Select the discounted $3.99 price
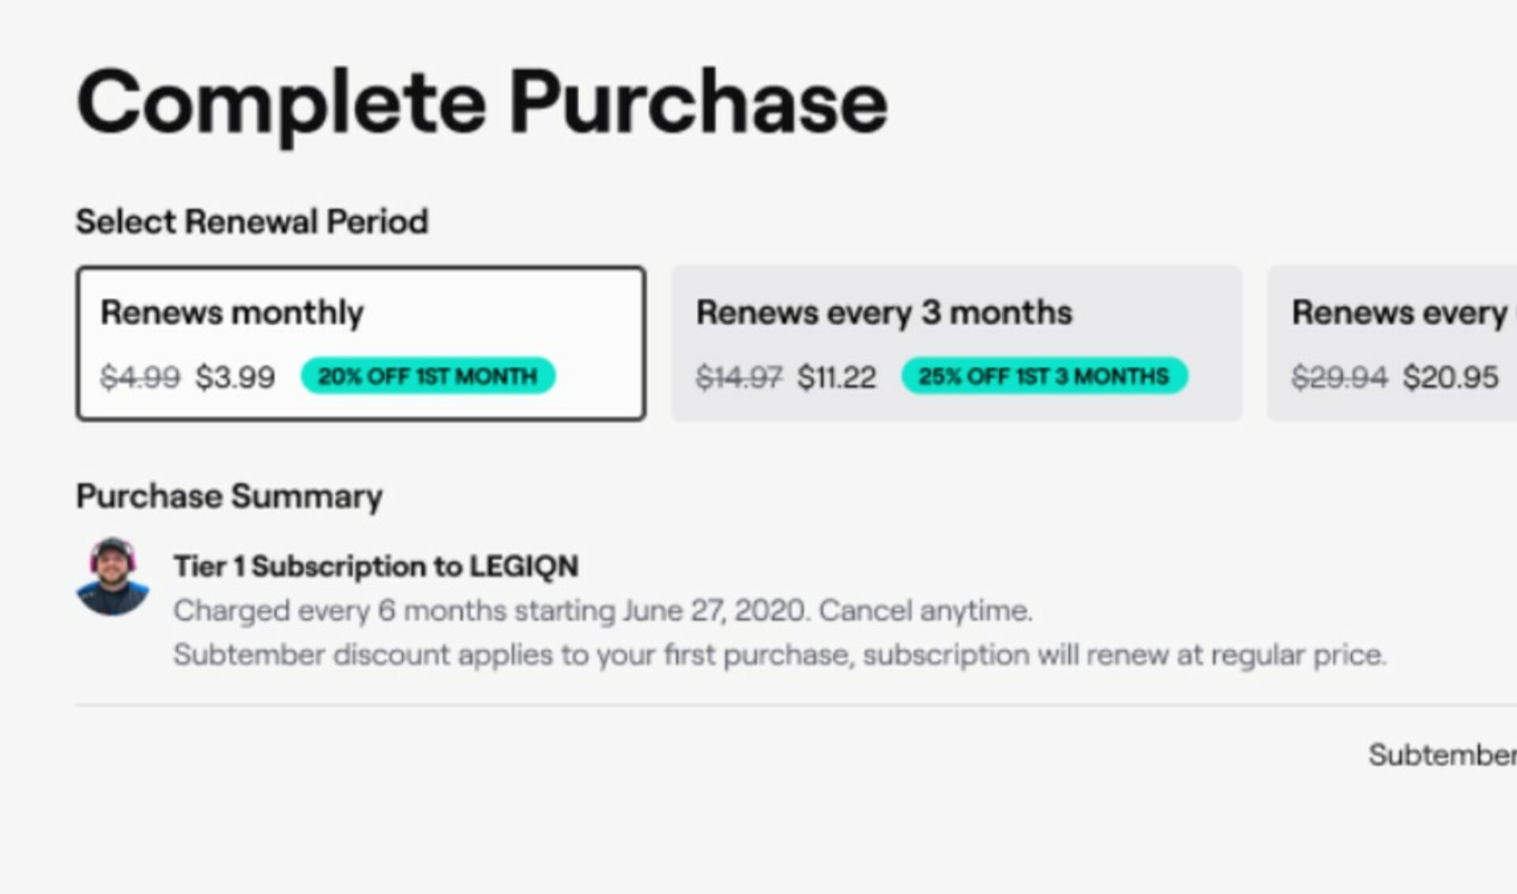 (233, 377)
